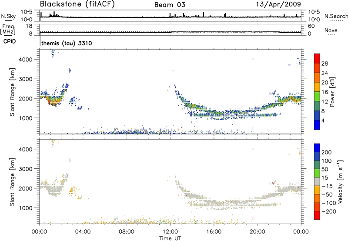Click the solid line sample under N.Sky
The height and width of the screenshot is (241, 348).
pyautogui.click(x=8, y=20)
